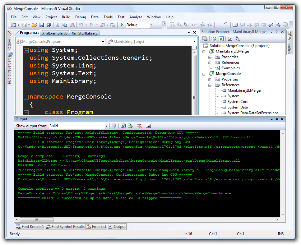
Task: Open the Show output from dropdown
Action: pos(107,126)
